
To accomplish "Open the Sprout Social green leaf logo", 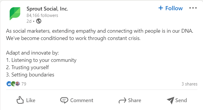I will [x=15, y=14].
